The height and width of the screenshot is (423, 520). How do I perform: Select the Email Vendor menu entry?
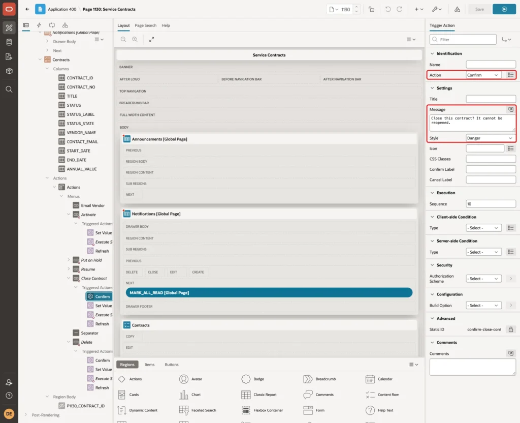click(x=92, y=205)
